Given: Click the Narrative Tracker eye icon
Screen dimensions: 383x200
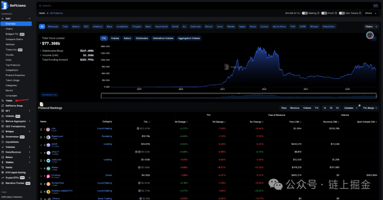Looking at the screenshot, I should [x=3, y=183].
